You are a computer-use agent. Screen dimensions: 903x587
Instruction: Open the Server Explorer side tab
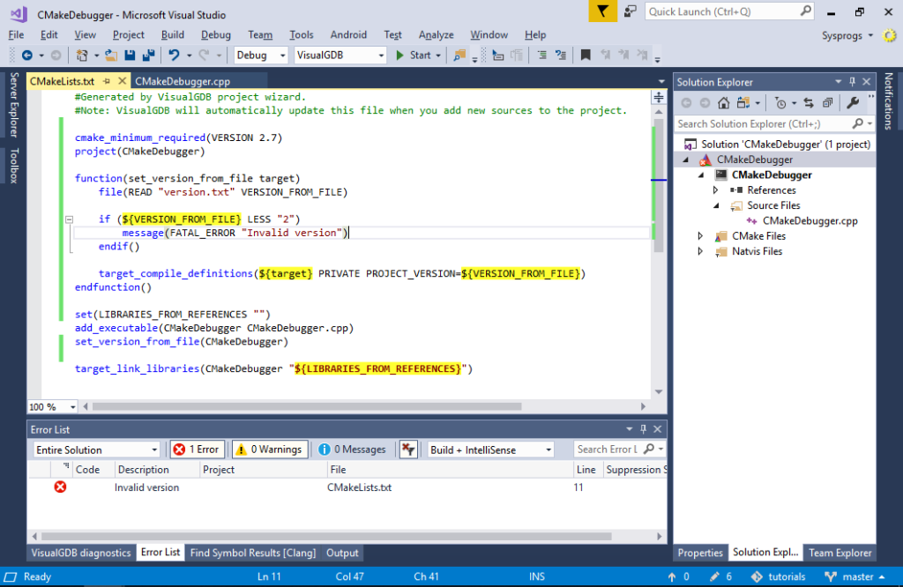[14, 105]
